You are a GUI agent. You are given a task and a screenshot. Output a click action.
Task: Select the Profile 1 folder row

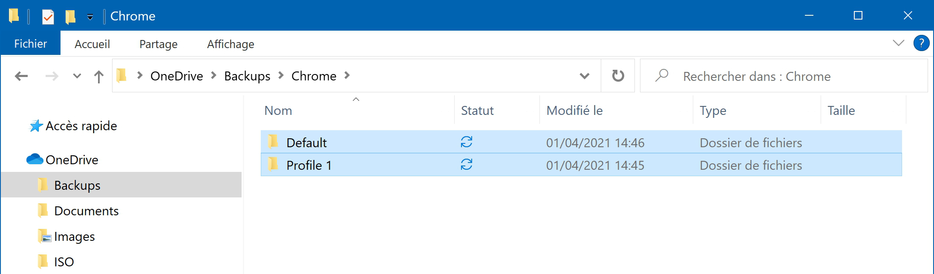581,165
